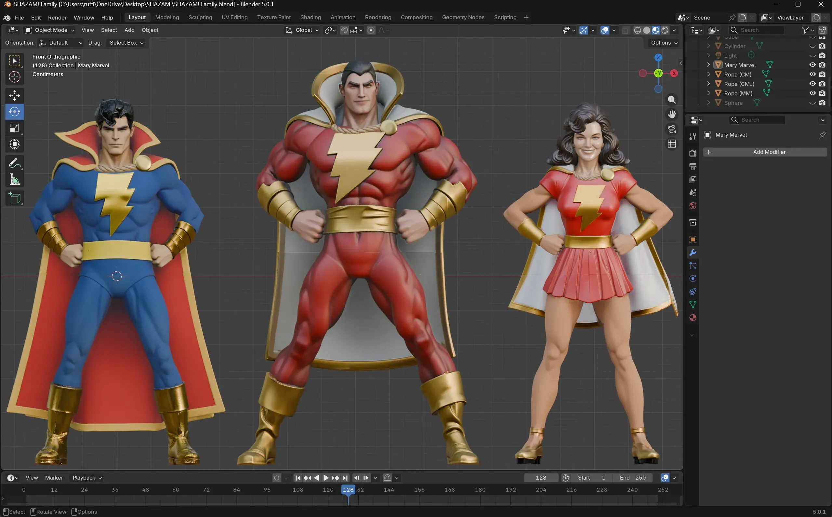Pick the Rotate tool
This screenshot has width=832, height=517.
click(14, 112)
